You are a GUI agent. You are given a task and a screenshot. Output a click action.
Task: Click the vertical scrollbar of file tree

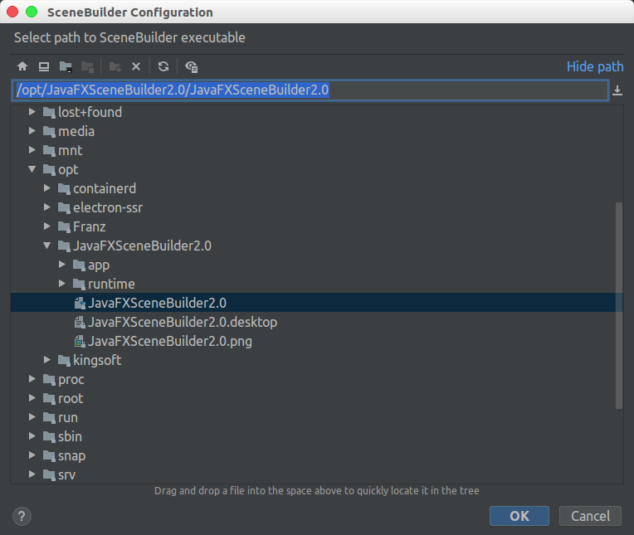click(618, 305)
